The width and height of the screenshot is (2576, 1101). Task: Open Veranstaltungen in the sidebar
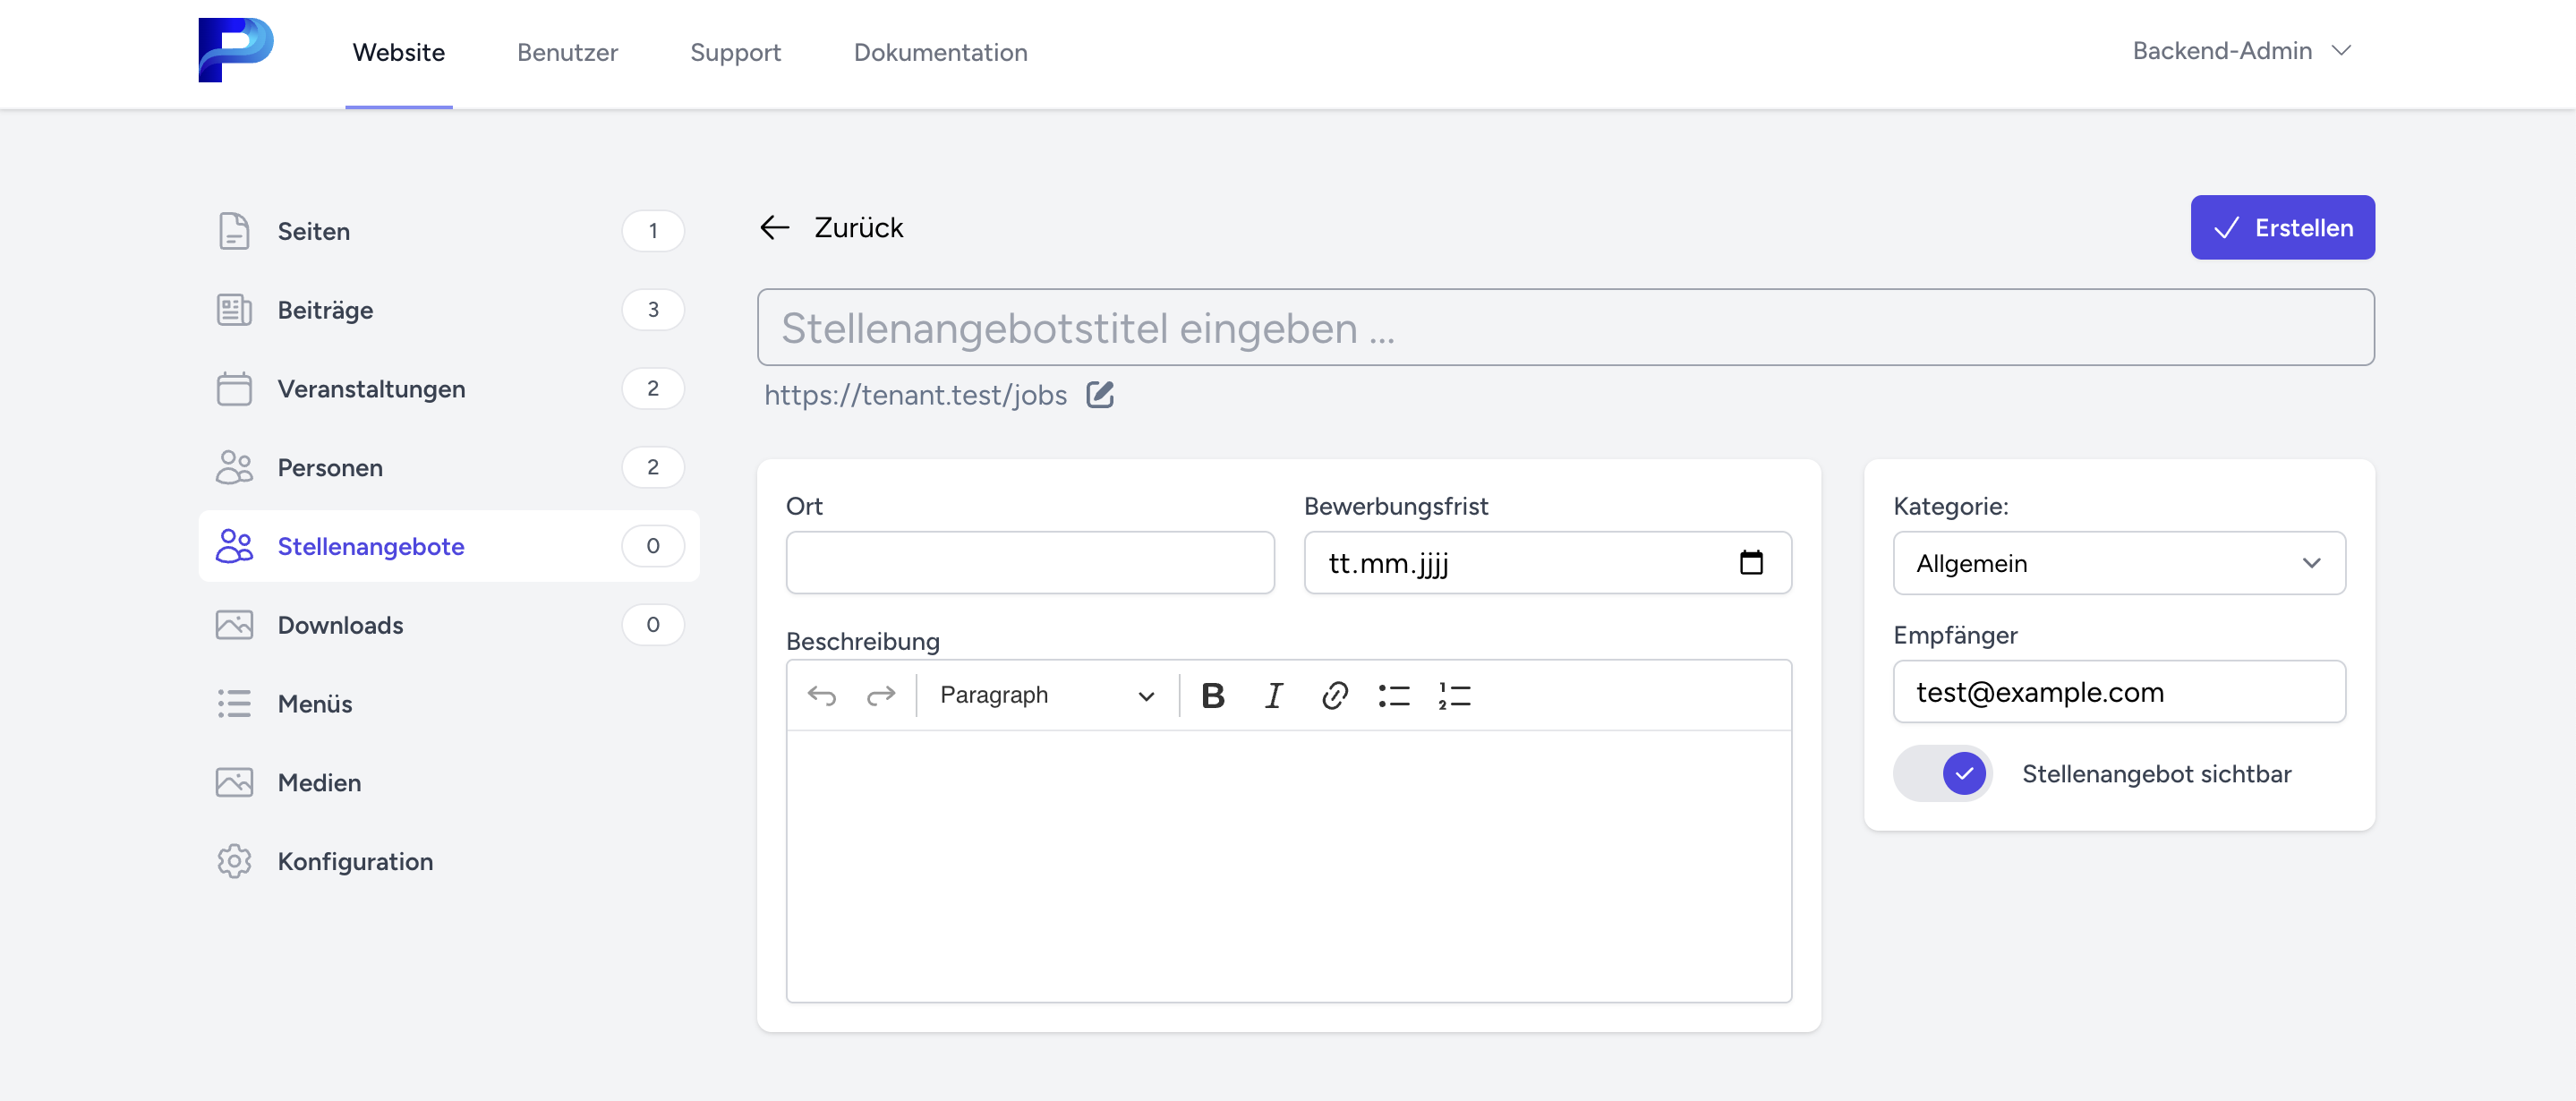click(371, 389)
